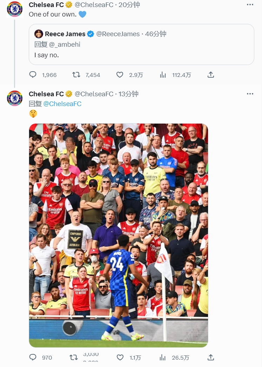The image size is (262, 367).
Task: Open the @ChelseaFC mention link
Action: 62,104
